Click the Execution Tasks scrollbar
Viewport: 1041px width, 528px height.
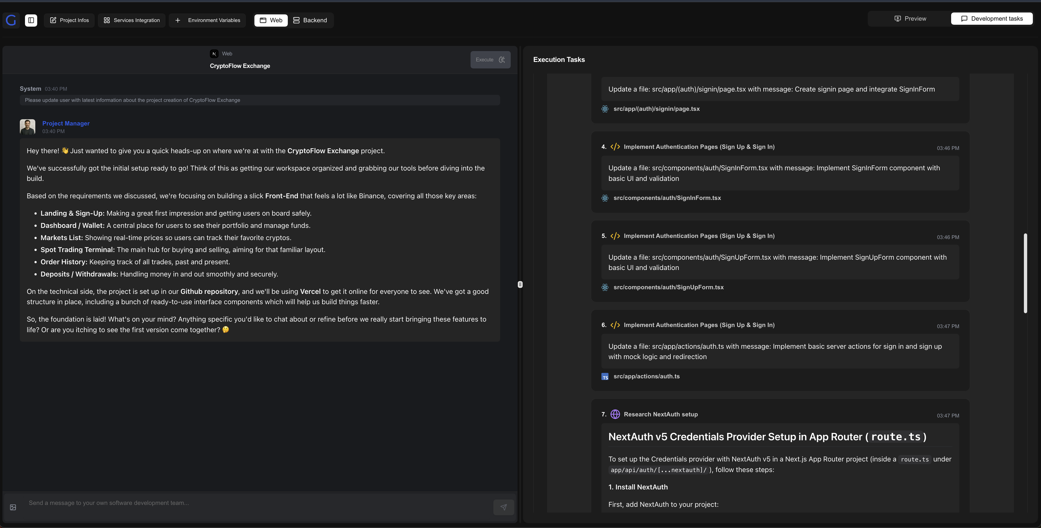click(1025, 273)
